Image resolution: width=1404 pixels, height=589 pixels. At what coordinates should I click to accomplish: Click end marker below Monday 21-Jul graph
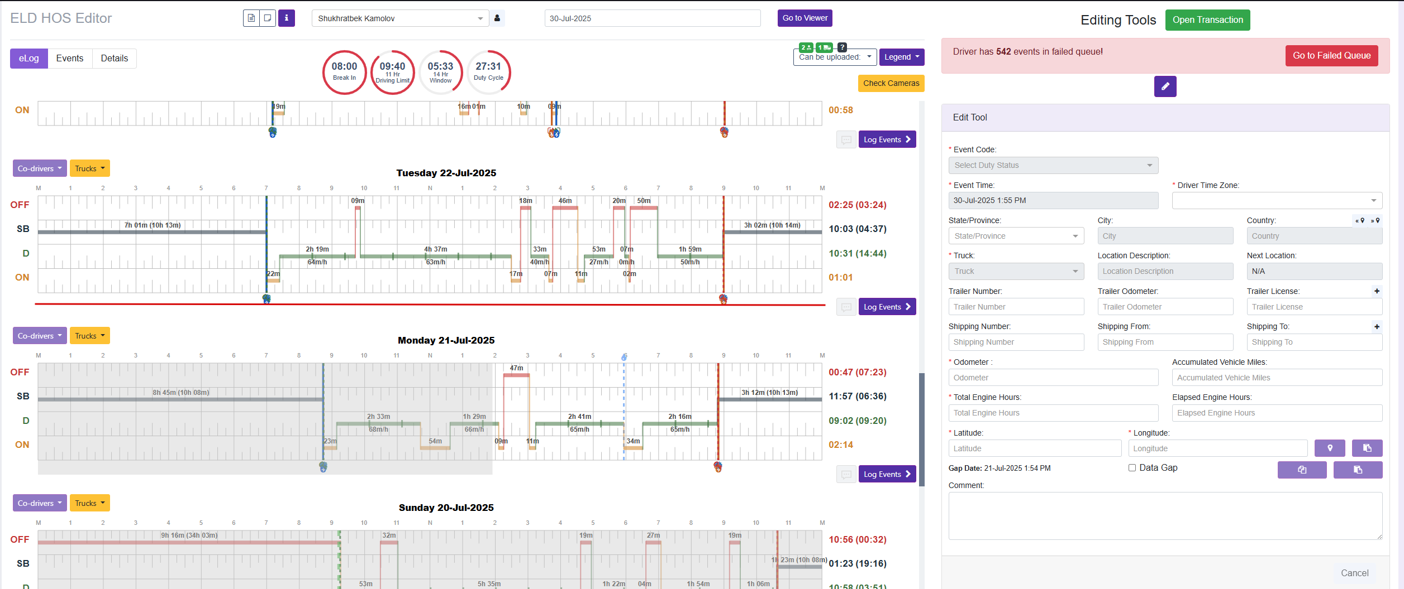718,467
